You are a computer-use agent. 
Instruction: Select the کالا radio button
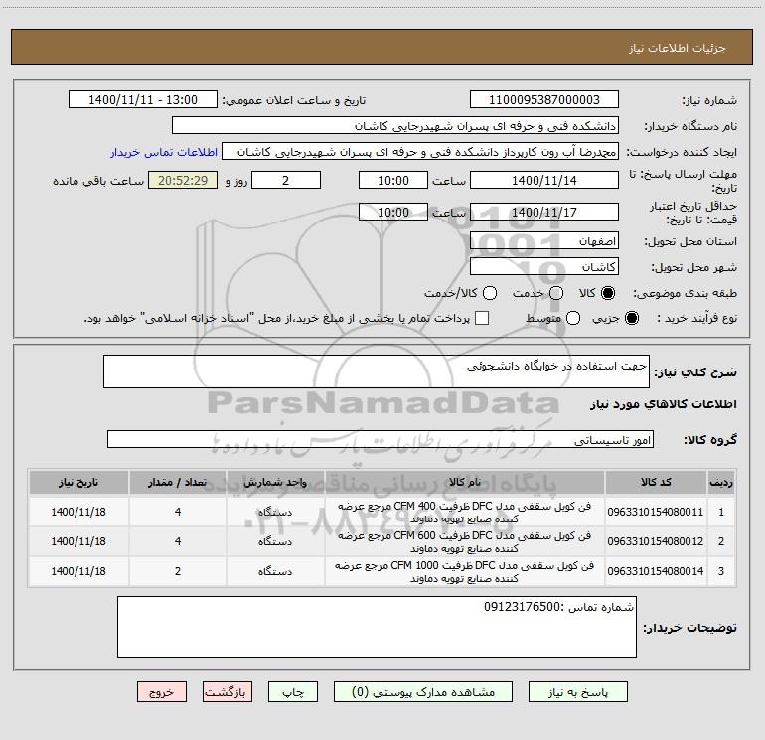608,293
